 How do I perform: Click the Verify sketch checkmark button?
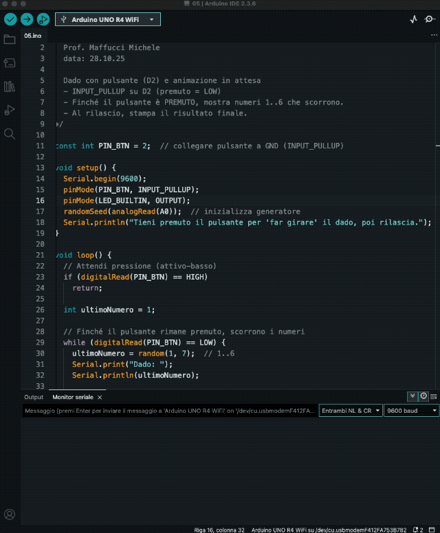(10, 19)
